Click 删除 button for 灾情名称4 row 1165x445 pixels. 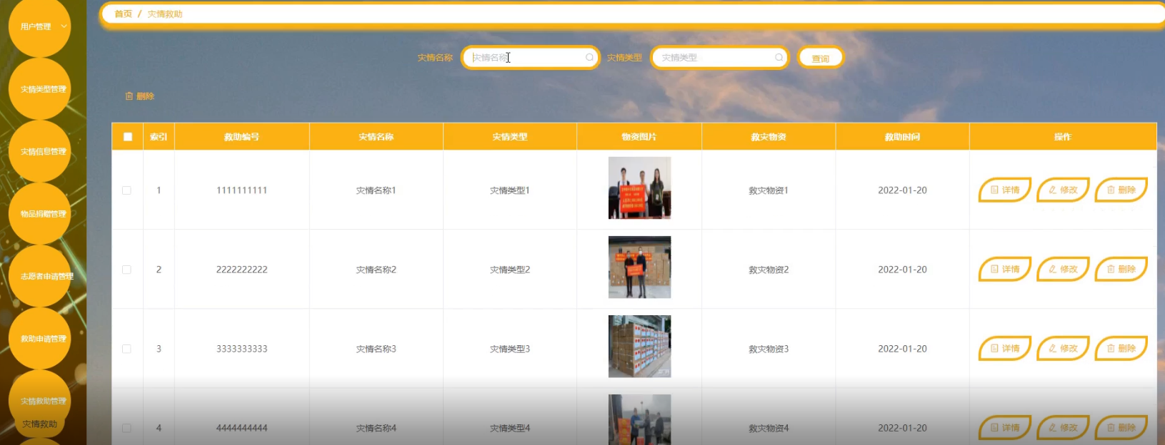coord(1121,428)
